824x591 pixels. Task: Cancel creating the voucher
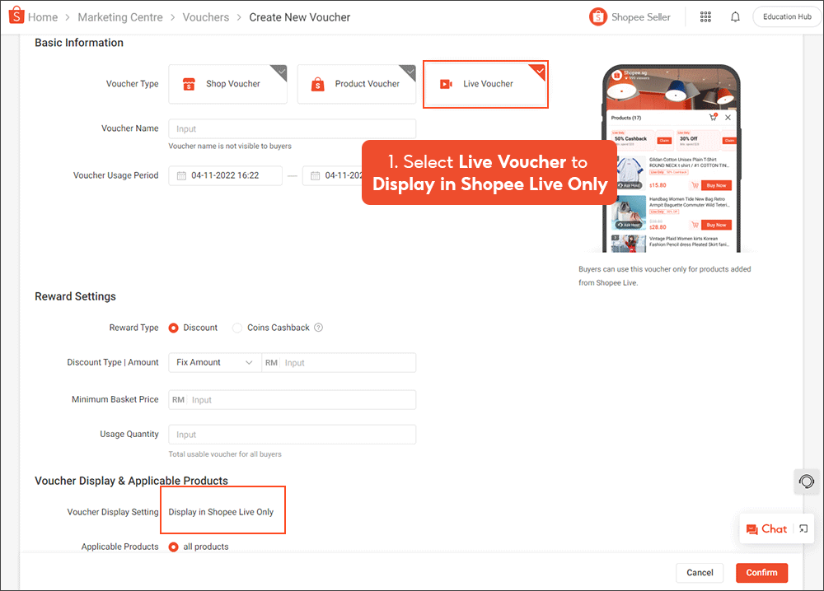700,573
